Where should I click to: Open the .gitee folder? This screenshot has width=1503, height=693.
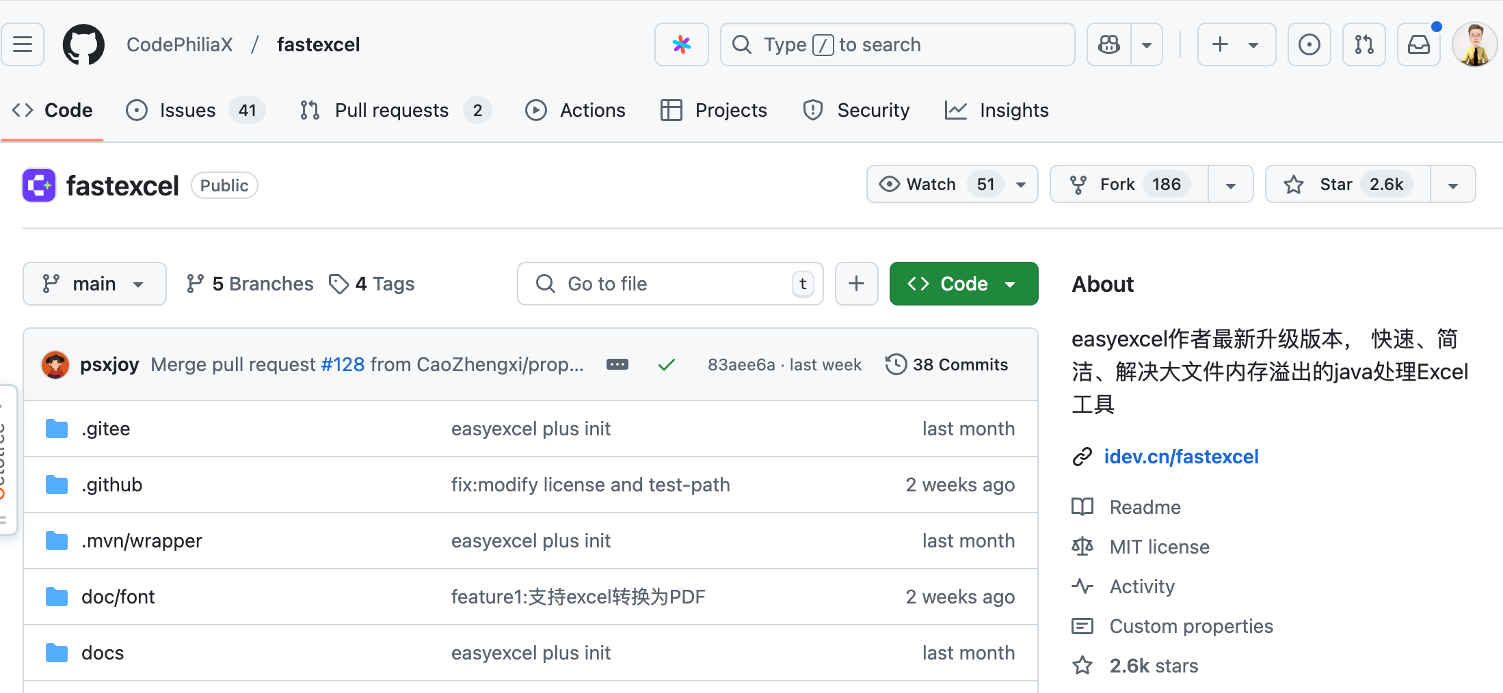[x=106, y=429]
